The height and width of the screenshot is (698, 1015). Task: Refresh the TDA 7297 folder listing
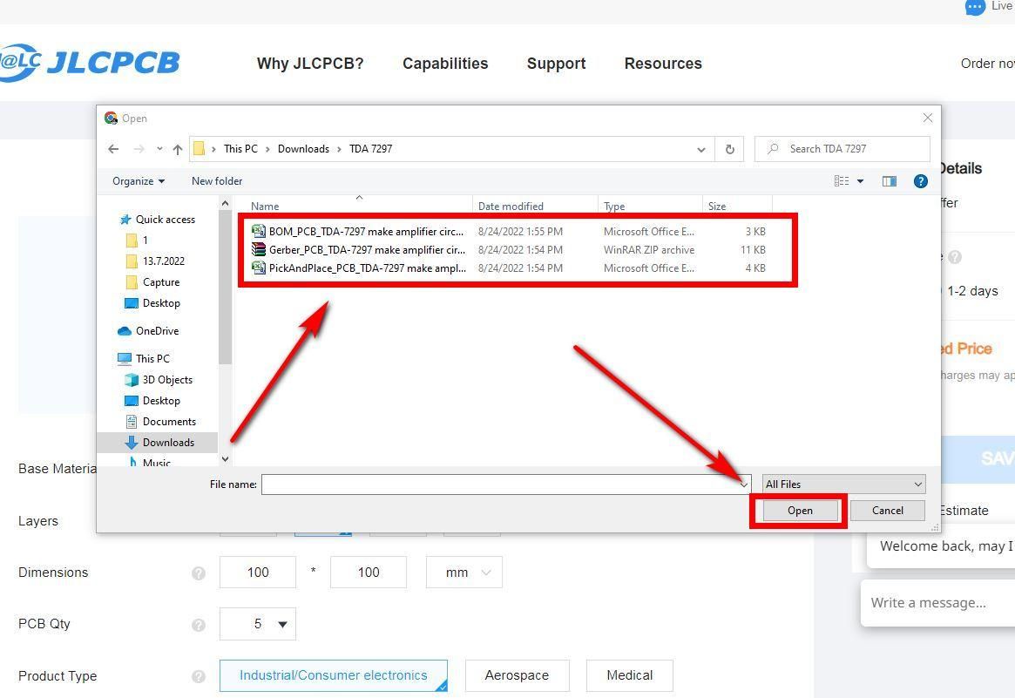pos(729,149)
